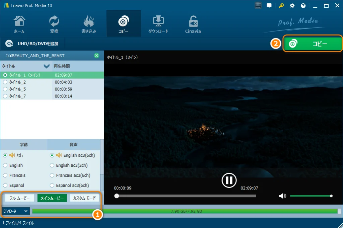Click the video playback progress bar
Image resolution: width=343 pixels, height=228 pixels.
(186, 196)
